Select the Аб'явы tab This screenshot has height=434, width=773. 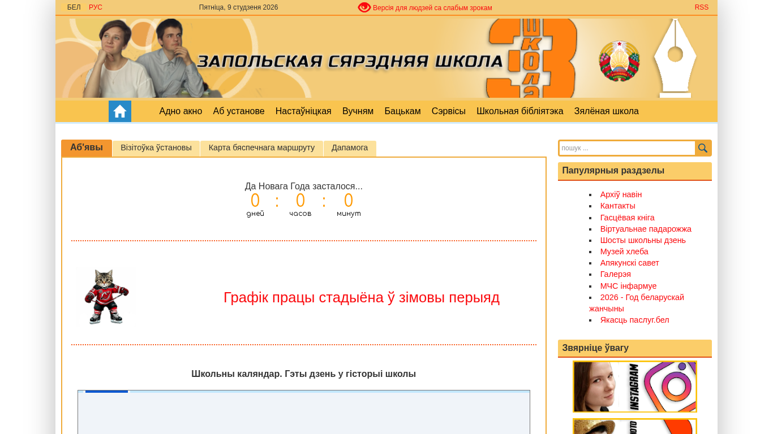87,148
